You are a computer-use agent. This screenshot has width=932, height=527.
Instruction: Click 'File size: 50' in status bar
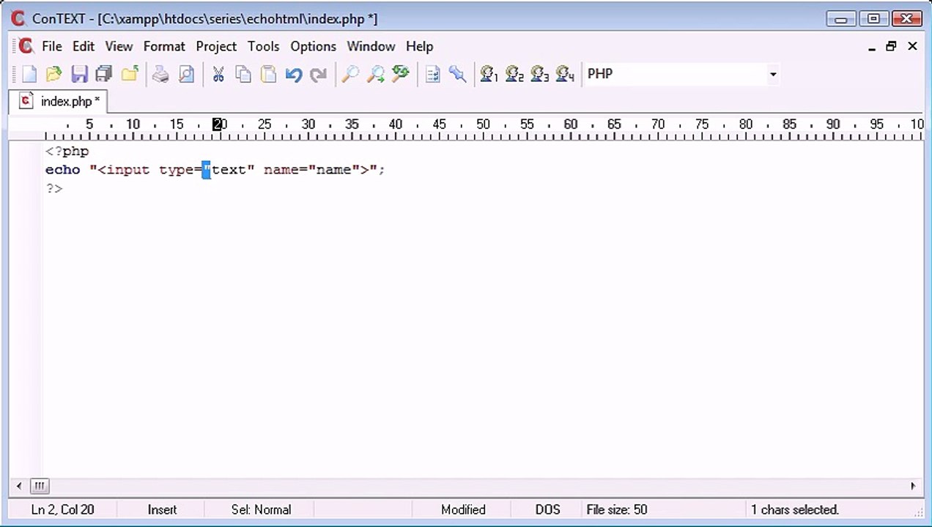(617, 509)
